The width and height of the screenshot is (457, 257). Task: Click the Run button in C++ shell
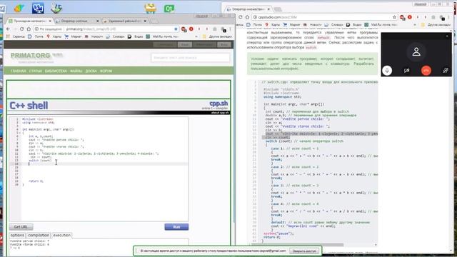point(176,227)
